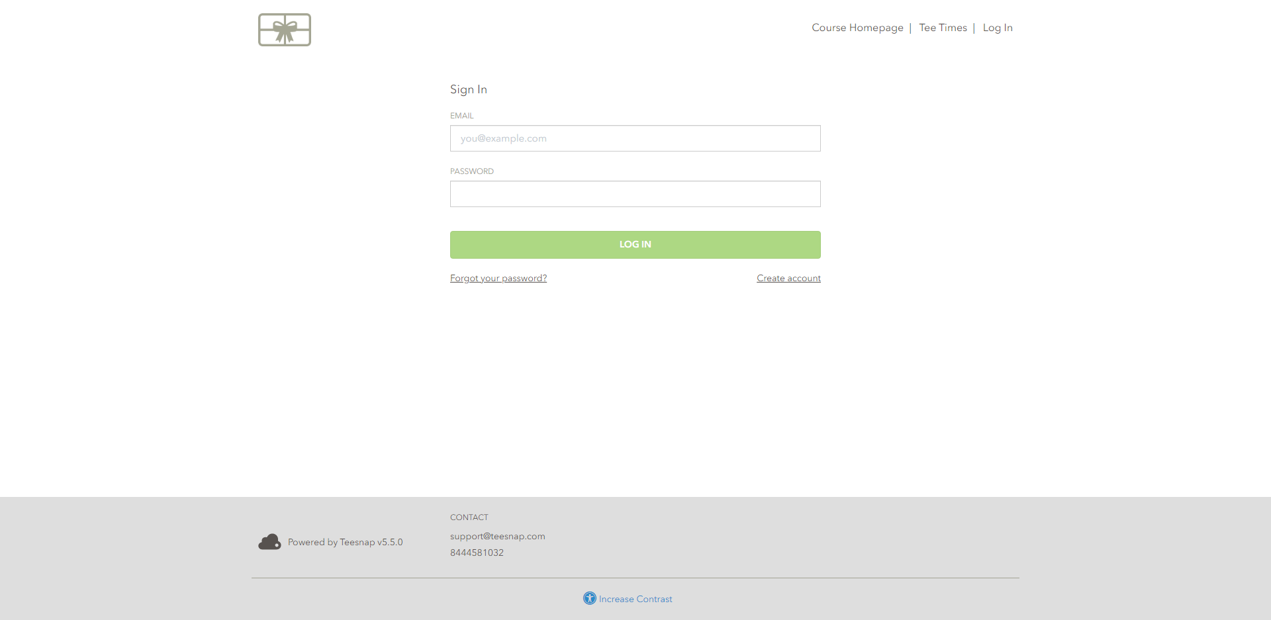Click the Increase Contrast link
Screen dimensions: 1271x620
635,599
